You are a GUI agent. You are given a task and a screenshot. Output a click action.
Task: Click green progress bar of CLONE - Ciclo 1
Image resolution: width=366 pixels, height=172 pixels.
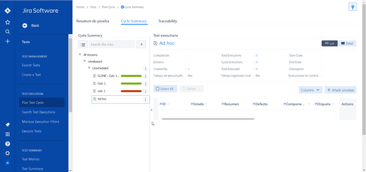click(x=131, y=76)
